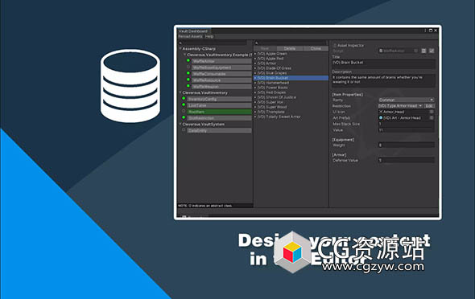The height and width of the screenshot is (299, 475).
Task: Open object picker for UI Icon
Action: pyautogui.click(x=432, y=112)
